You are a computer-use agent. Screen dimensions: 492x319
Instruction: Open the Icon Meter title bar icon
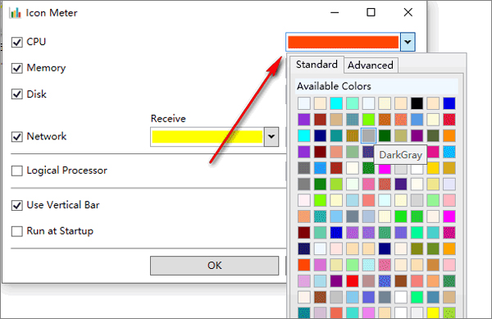tap(15, 13)
